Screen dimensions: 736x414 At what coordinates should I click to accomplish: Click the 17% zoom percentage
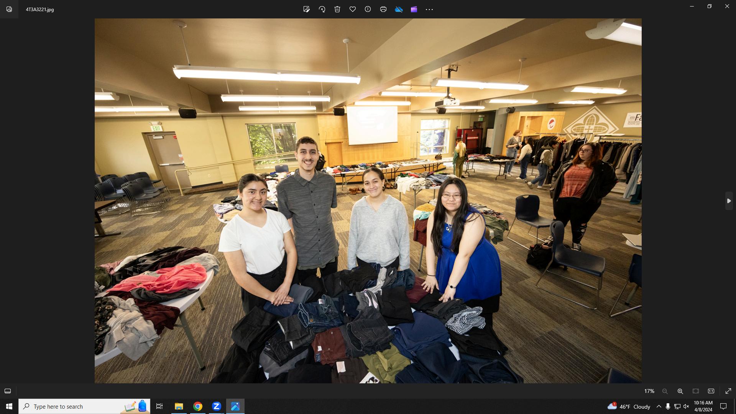pyautogui.click(x=649, y=391)
